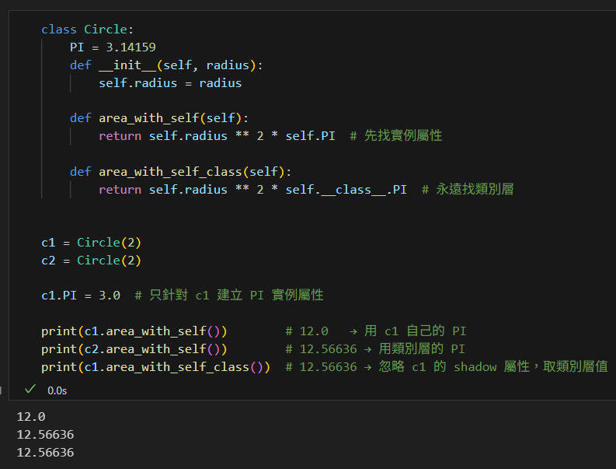The width and height of the screenshot is (616, 469).
Task: Click comment '# 12.56636 → 用類別層的 PI'
Action: (375, 349)
